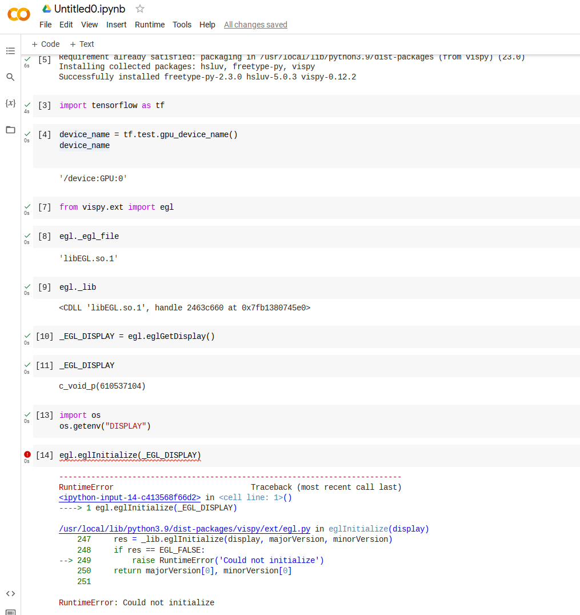This screenshot has width=580, height=615.
Task: Click the '/device:GPU:0' output text
Action: pyautogui.click(x=93, y=178)
